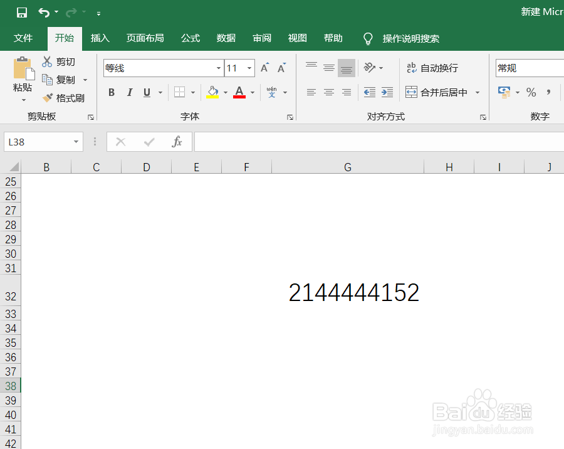The height and width of the screenshot is (449, 564).
Task: Customize the Quick Access Toolbar
Action: (98, 14)
